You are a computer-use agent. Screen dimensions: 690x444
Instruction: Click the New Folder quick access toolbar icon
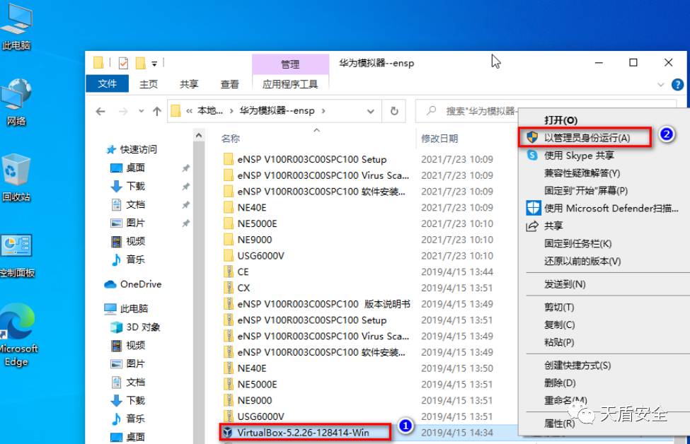pos(140,64)
